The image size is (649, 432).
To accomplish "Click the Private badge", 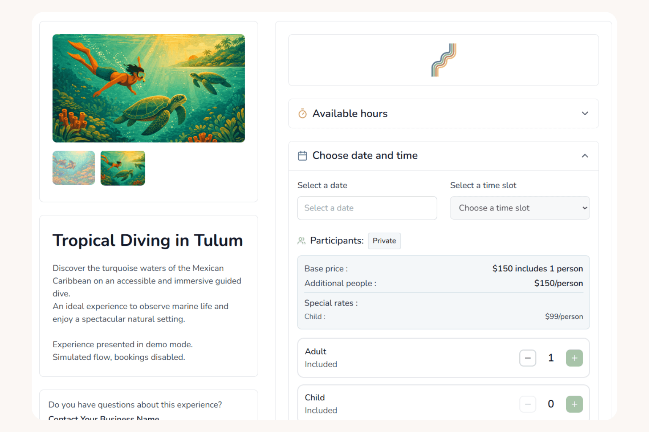I will point(384,241).
